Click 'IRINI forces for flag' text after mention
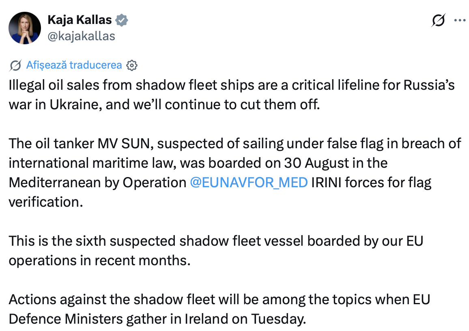The width and height of the screenshot is (469, 331). [x=371, y=182]
